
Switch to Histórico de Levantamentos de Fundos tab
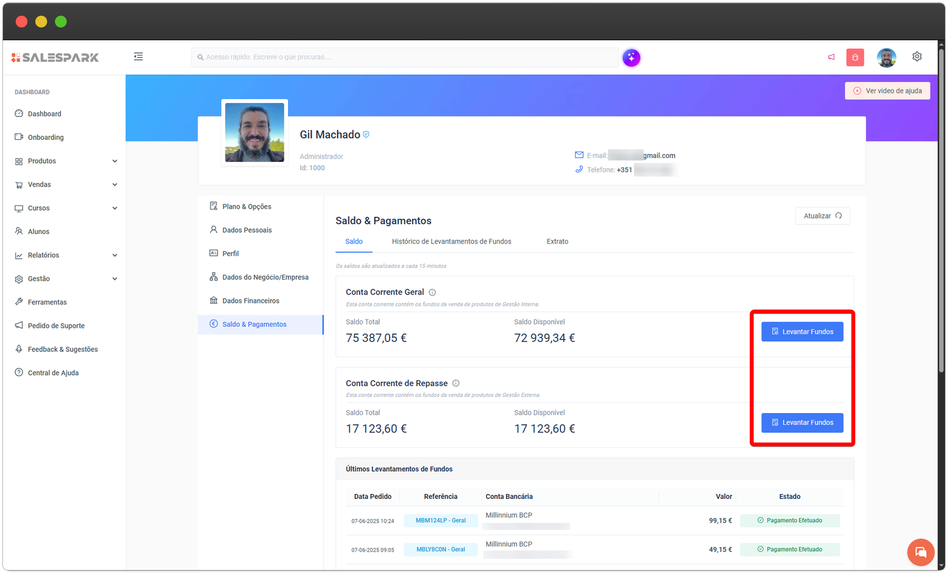click(x=451, y=242)
